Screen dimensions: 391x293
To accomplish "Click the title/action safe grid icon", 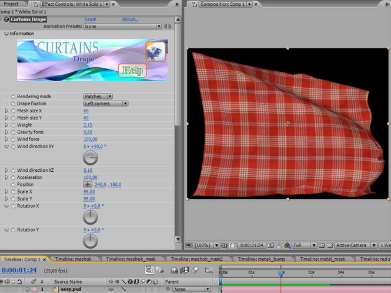I will pyautogui.click(x=225, y=245).
